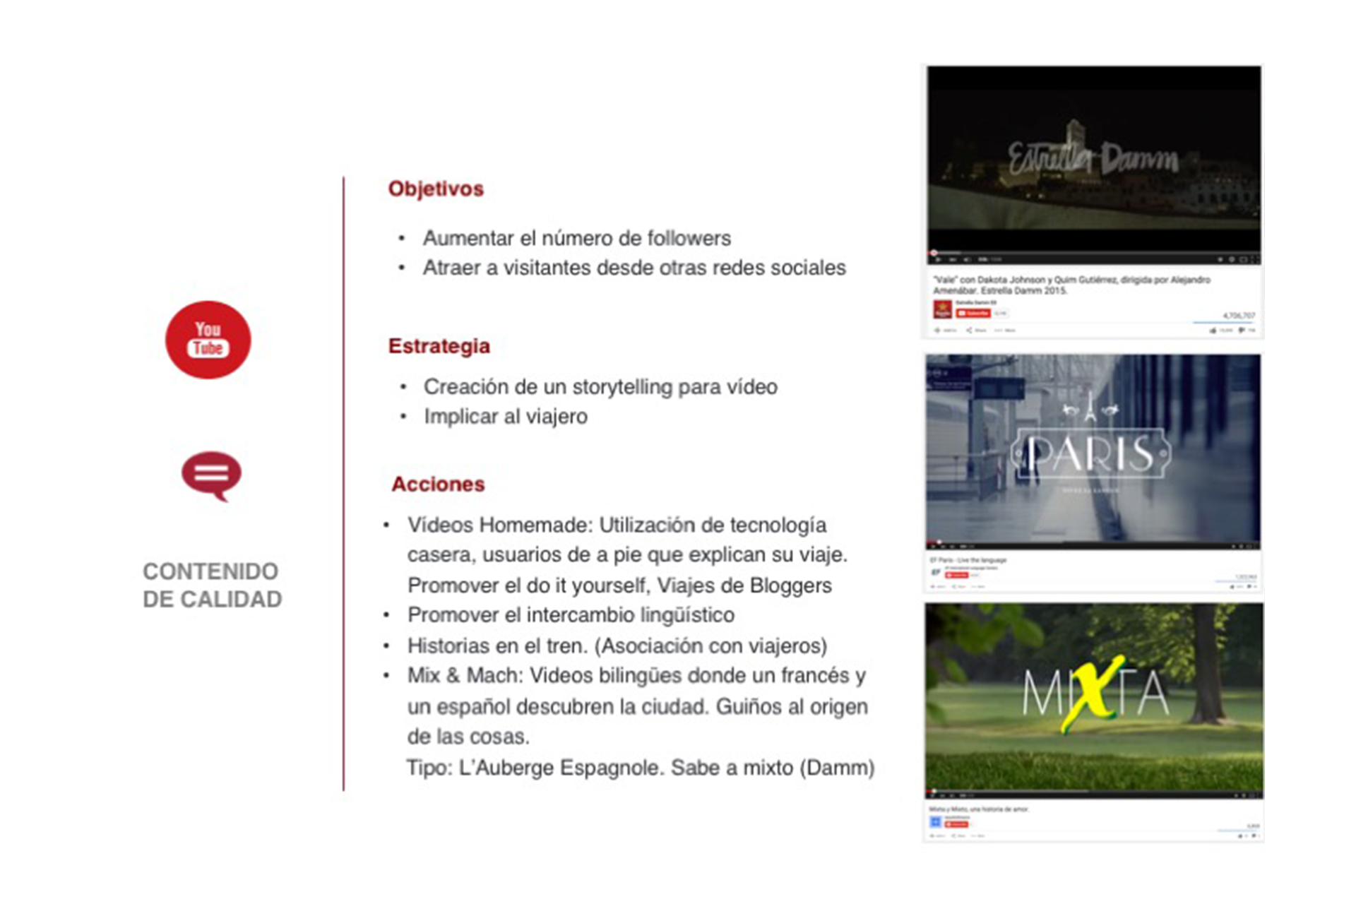Select 'Mix & Mach' bullet text
Screen dimensions: 1356x904
tap(638, 706)
